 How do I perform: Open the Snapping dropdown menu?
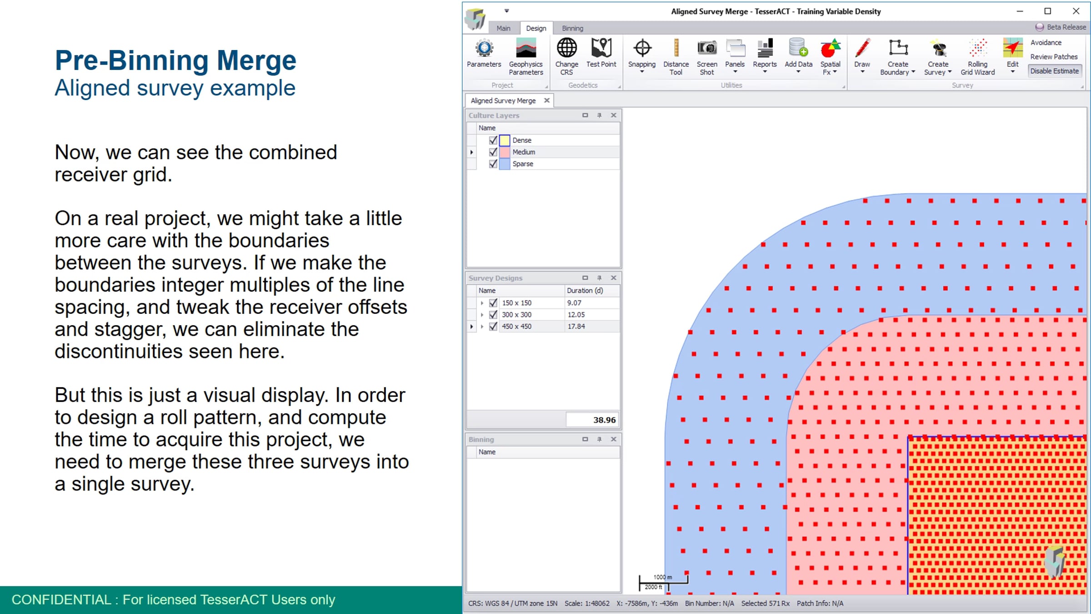click(642, 72)
